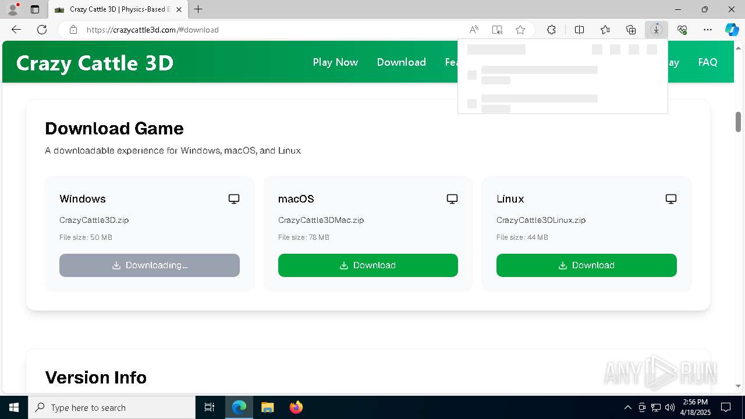Open Read aloud in address bar
The width and height of the screenshot is (745, 419).
pos(474,30)
